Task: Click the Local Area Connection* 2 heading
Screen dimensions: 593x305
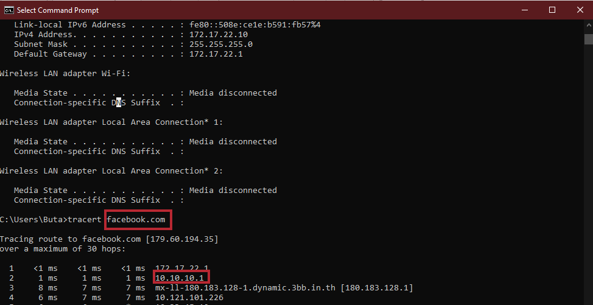Action: point(111,171)
